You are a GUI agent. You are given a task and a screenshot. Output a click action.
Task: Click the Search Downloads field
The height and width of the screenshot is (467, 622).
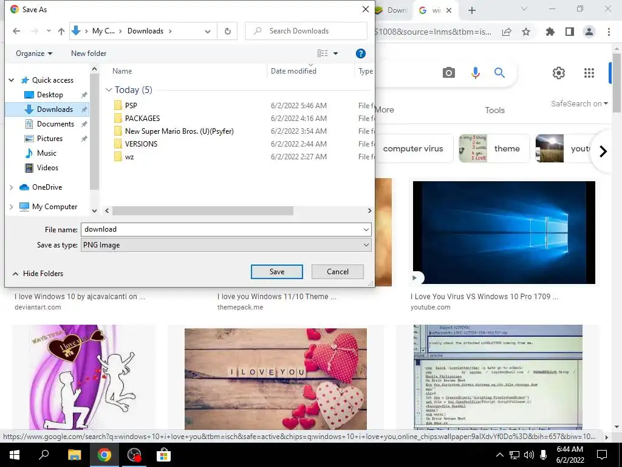[306, 31]
